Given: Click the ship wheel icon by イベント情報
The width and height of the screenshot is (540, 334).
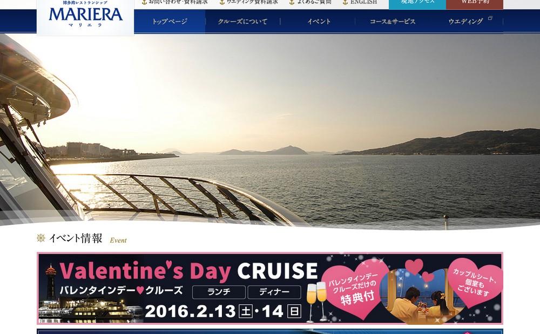Looking at the screenshot, I should click(x=41, y=238).
